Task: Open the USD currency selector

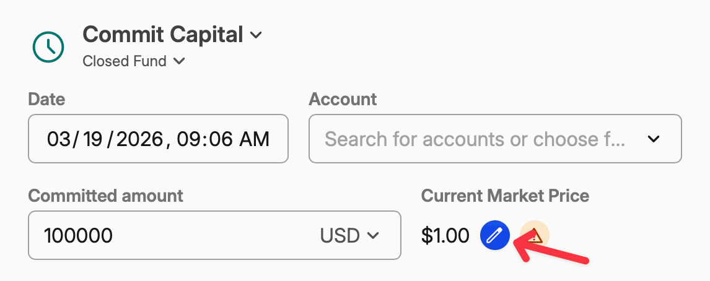Action: click(x=349, y=235)
